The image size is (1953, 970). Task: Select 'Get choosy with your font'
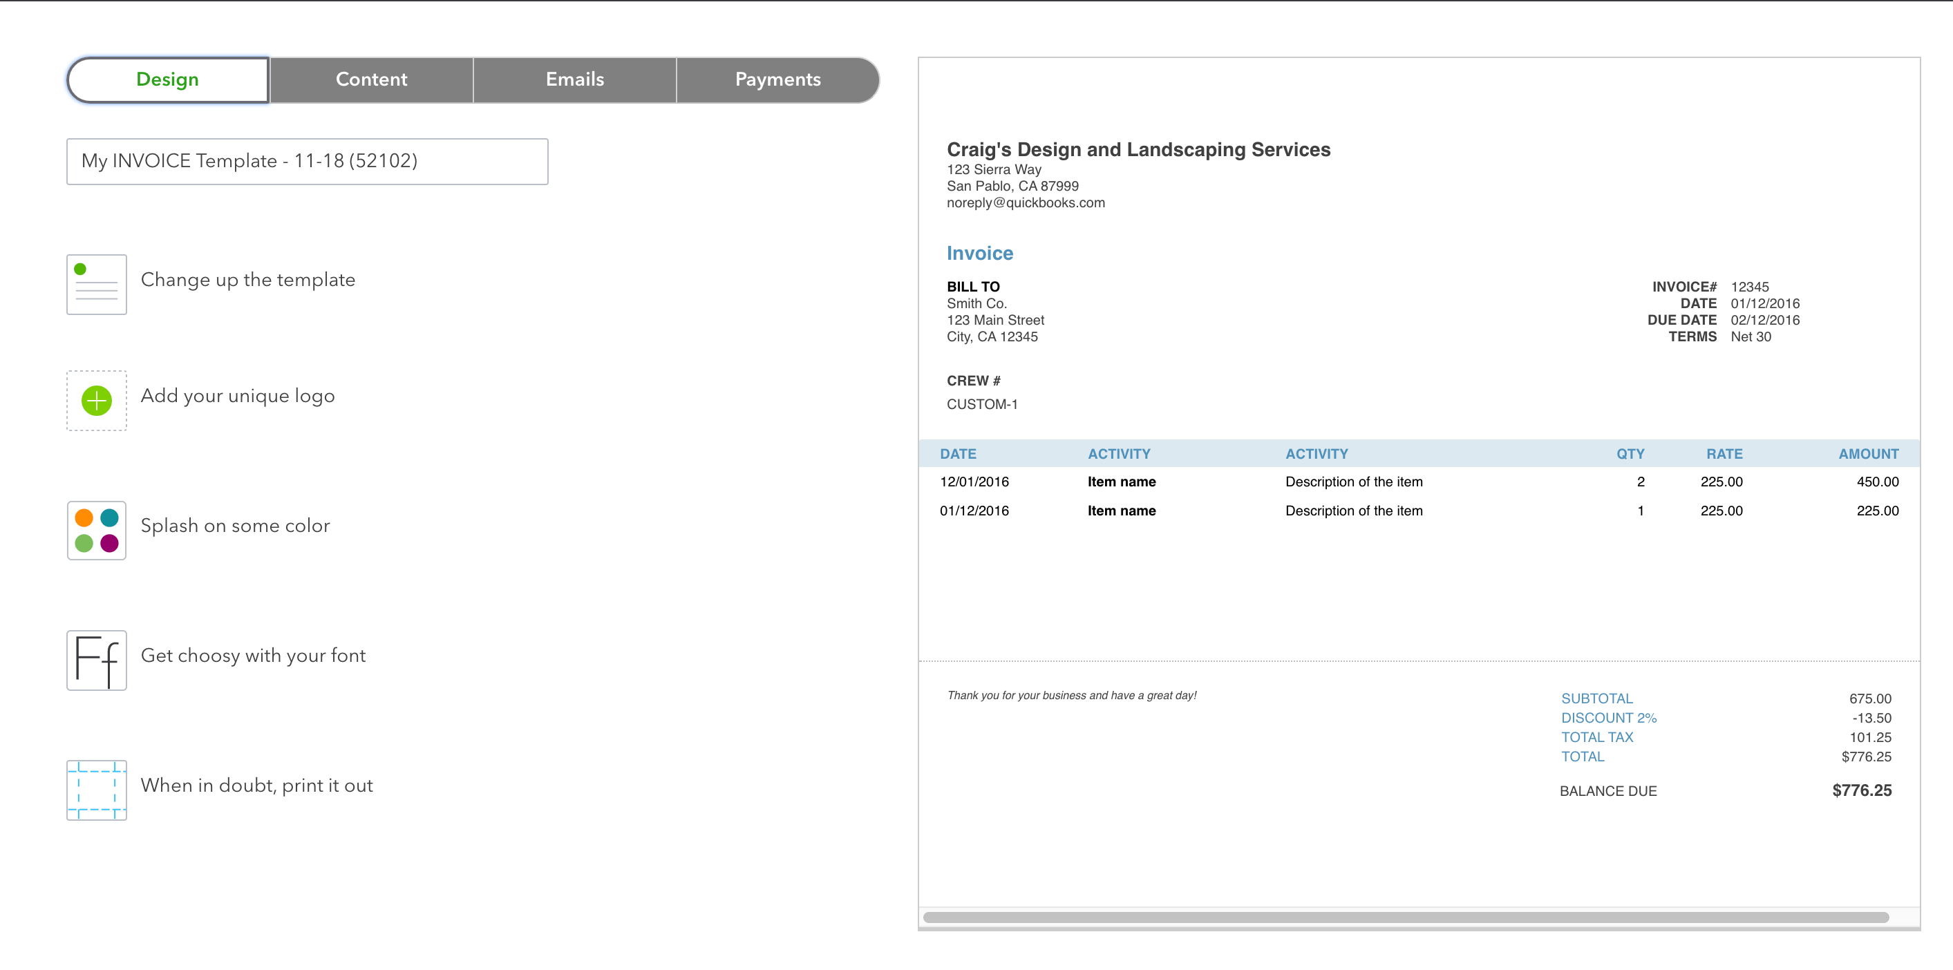pos(253,656)
